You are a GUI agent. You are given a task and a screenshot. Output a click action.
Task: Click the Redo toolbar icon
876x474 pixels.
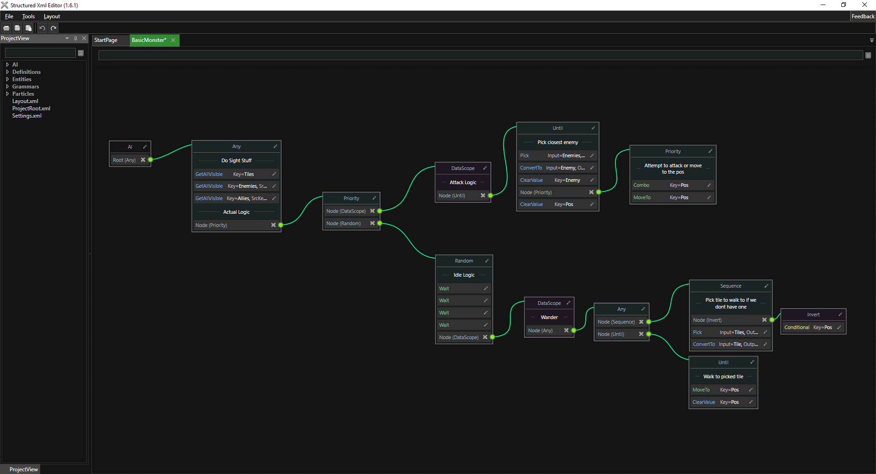click(x=53, y=28)
